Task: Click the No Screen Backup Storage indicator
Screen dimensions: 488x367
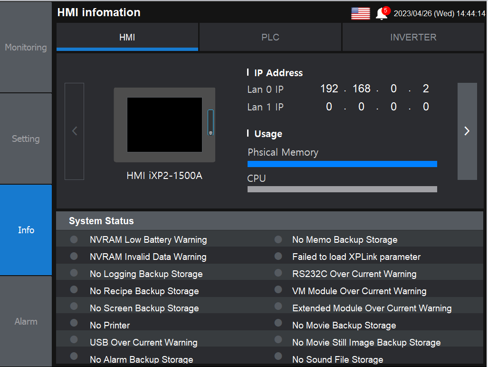Action: [x=74, y=306]
